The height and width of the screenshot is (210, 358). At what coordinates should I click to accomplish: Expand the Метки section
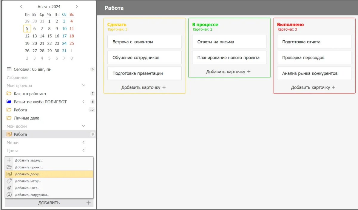pos(84,143)
